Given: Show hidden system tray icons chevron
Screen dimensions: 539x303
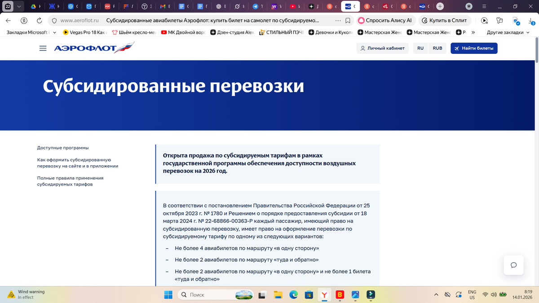Looking at the screenshot, I should [x=437, y=295].
